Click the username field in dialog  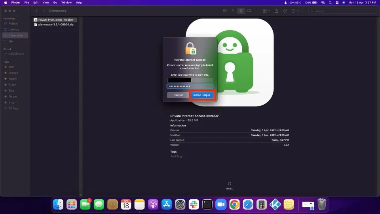190,80
